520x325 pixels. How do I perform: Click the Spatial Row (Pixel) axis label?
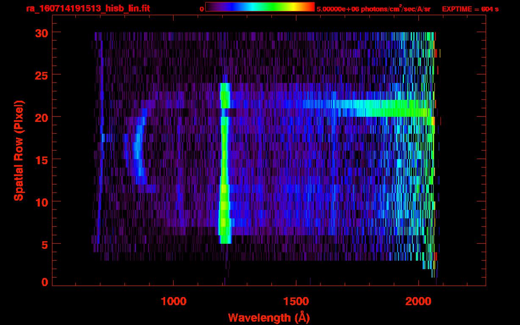click(x=18, y=150)
